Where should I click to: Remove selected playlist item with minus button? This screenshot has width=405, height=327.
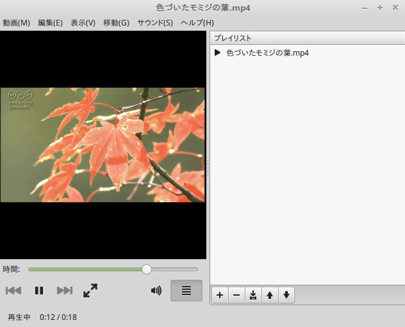(236, 295)
